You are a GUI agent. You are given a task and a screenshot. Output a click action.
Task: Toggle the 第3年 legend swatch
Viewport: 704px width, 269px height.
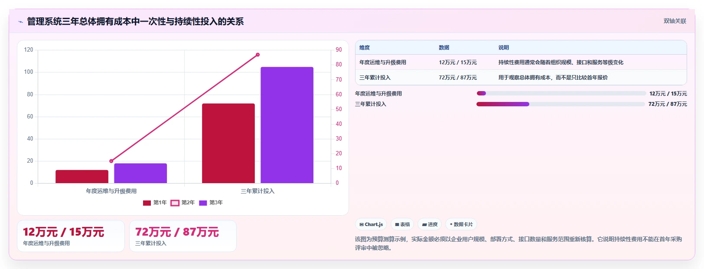coord(203,203)
